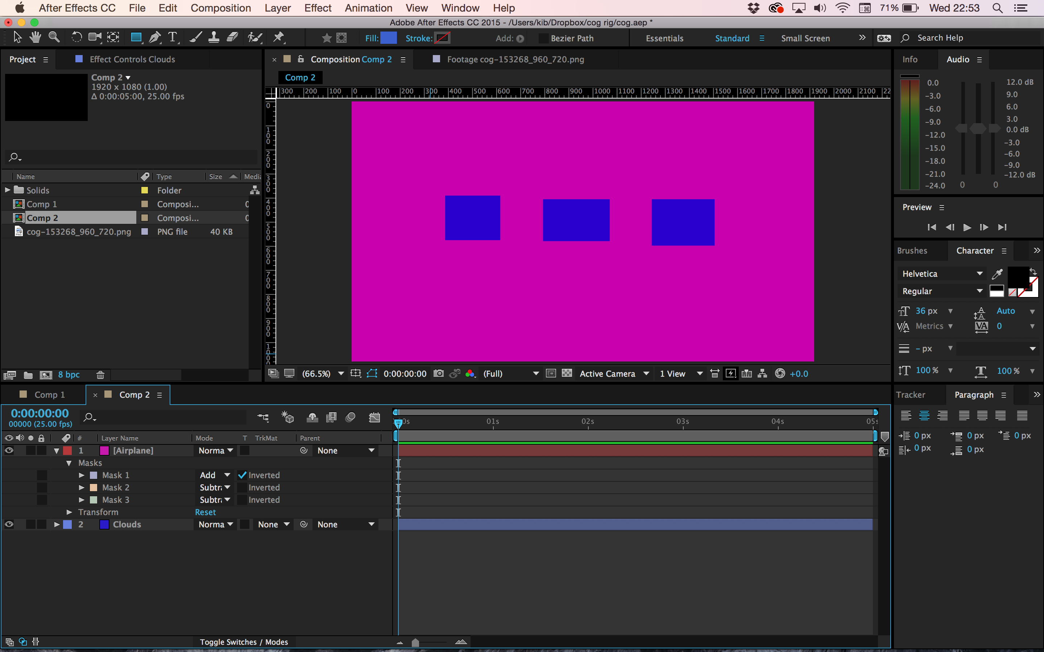The image size is (1044, 652).
Task: Select the Pan Behind anchor point tool
Action: (x=113, y=38)
